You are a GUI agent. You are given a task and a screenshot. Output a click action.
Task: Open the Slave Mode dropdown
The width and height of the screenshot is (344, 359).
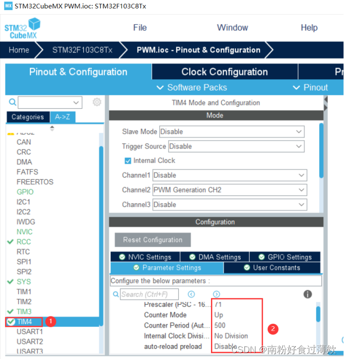[x=232, y=132]
